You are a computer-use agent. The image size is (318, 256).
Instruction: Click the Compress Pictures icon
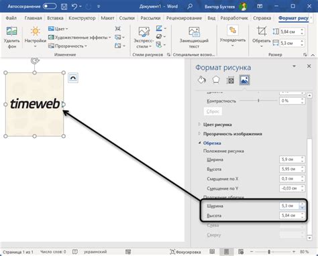(118, 29)
